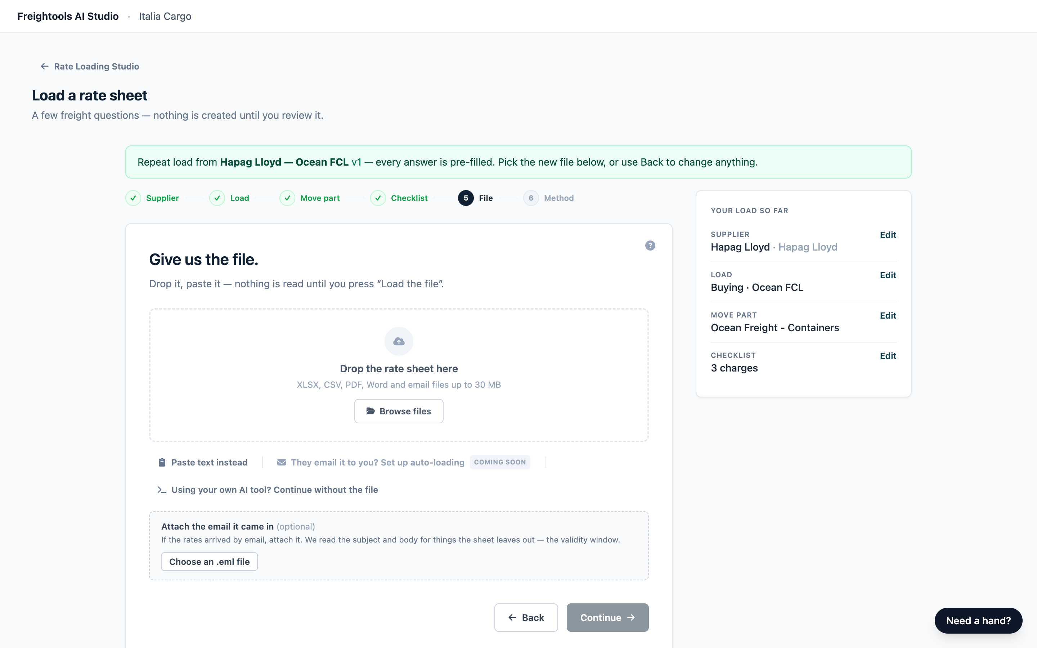Click the Continue button

(x=608, y=617)
